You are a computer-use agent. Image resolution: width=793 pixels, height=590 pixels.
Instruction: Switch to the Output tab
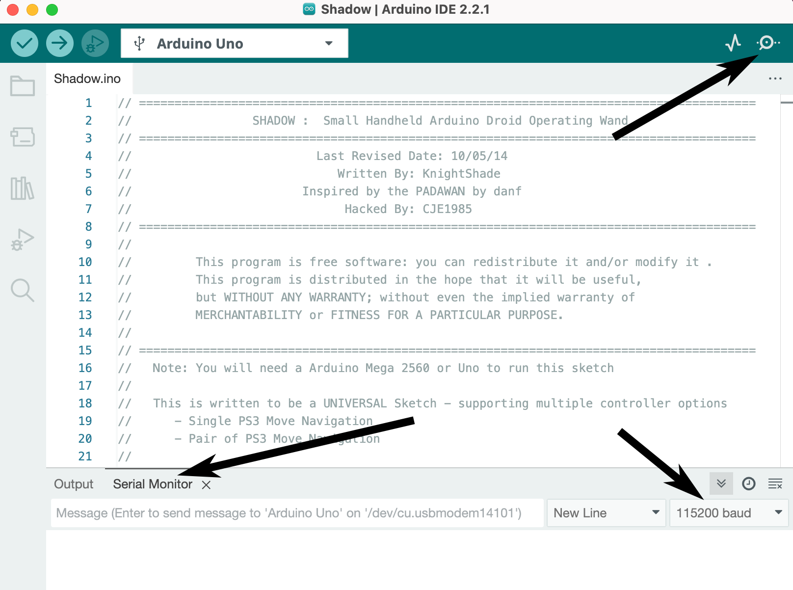coord(74,484)
